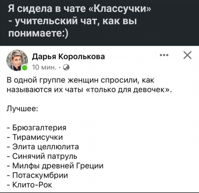Click the globe public-audience icon
The image size is (199, 193).
click(x=66, y=68)
